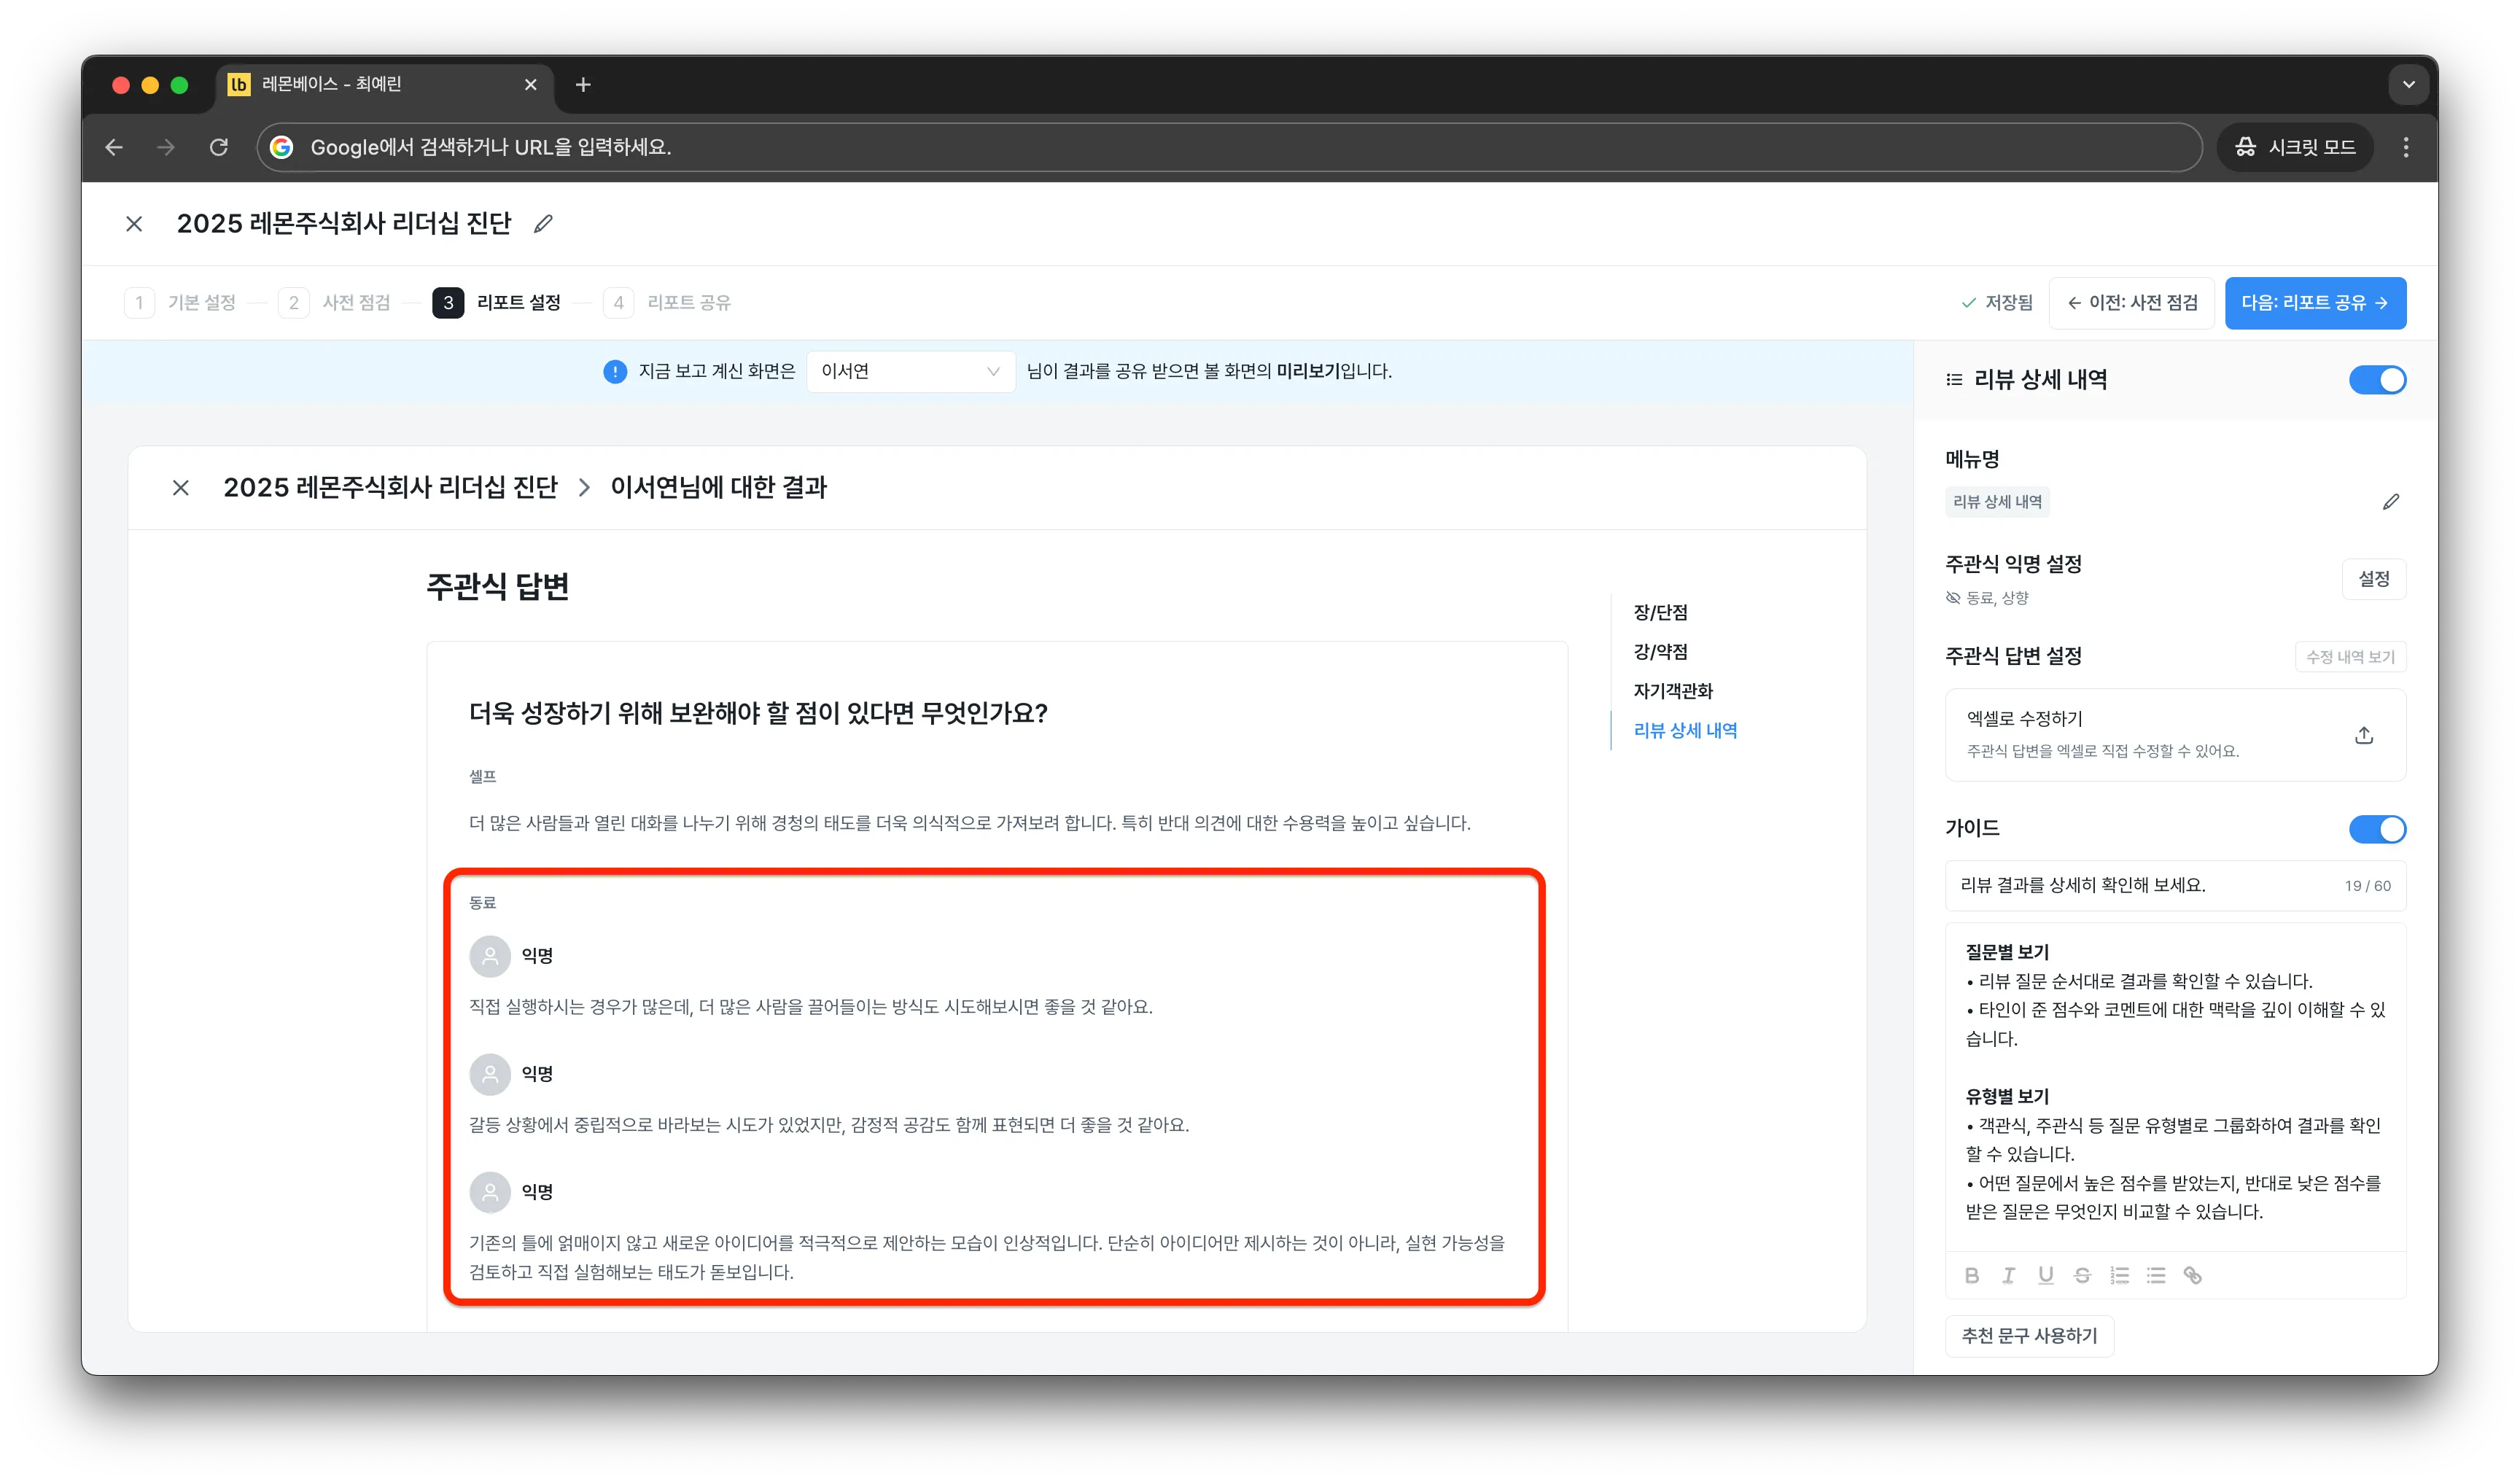Open 주관식 익명 설정 with 설정 button
This screenshot has height=1483, width=2520.
pos(2374,579)
